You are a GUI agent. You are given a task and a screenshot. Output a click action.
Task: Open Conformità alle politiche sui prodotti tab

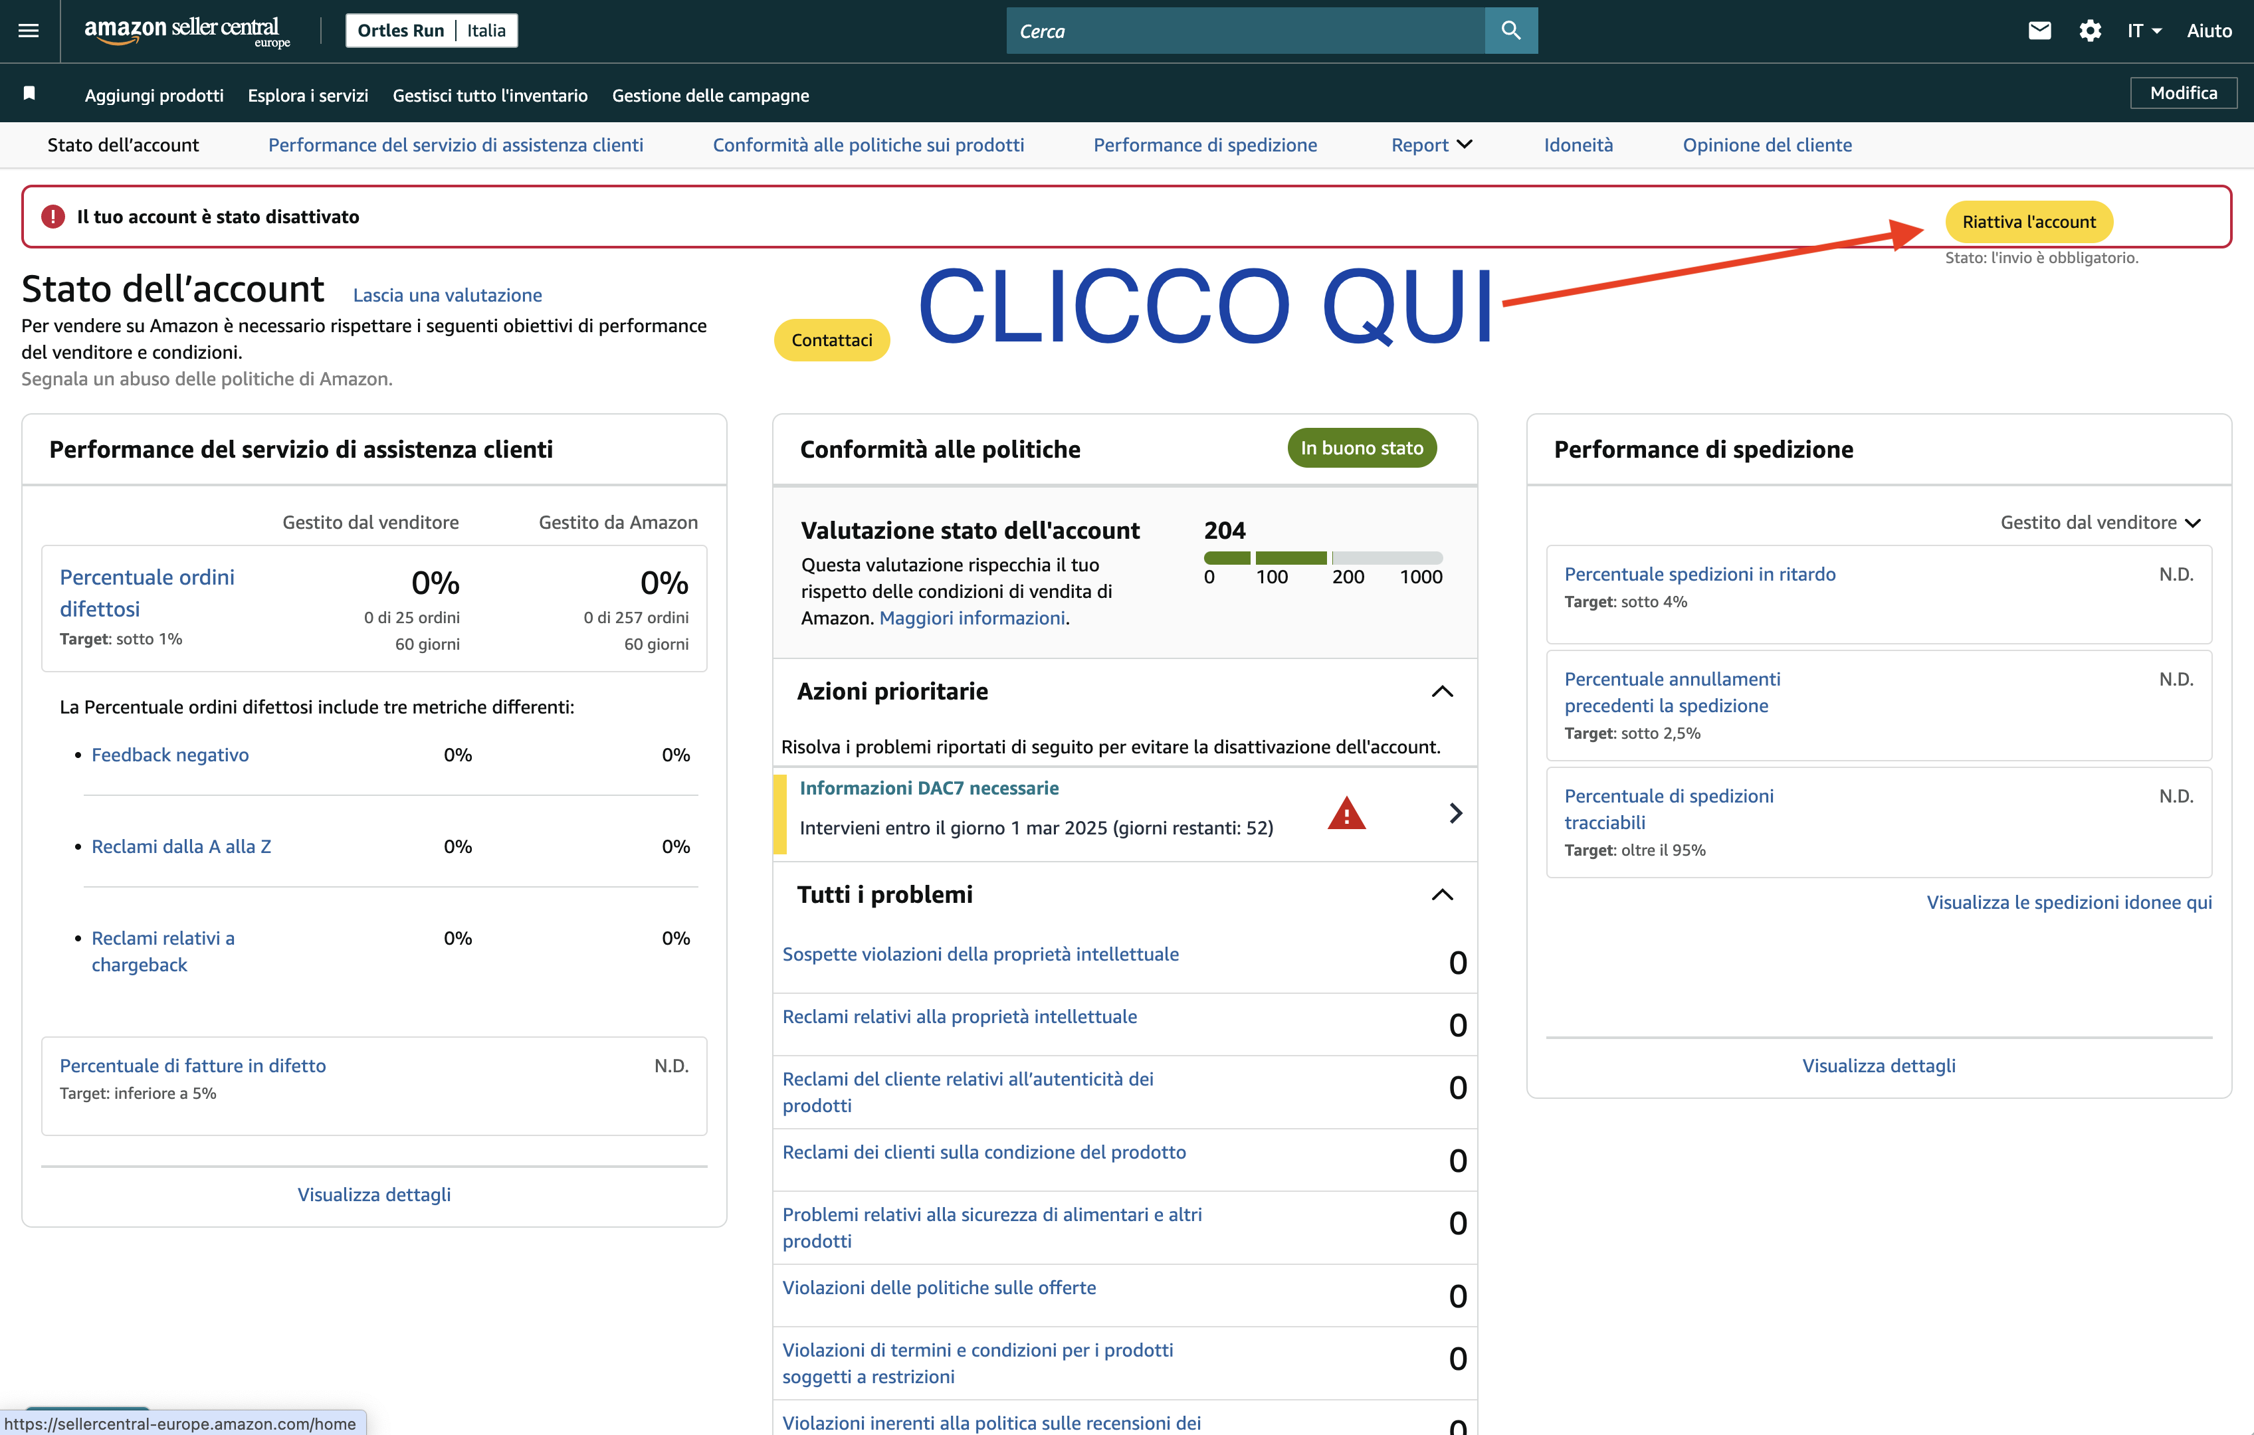[x=868, y=145]
